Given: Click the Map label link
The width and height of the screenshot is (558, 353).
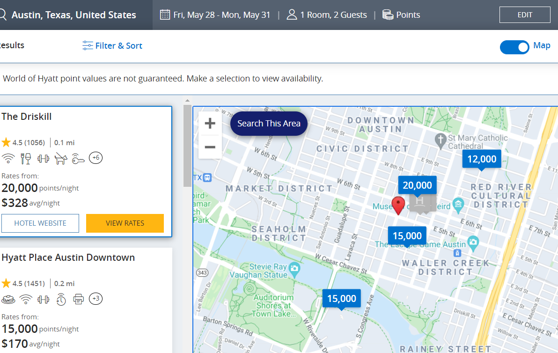Looking at the screenshot, I should tap(542, 45).
